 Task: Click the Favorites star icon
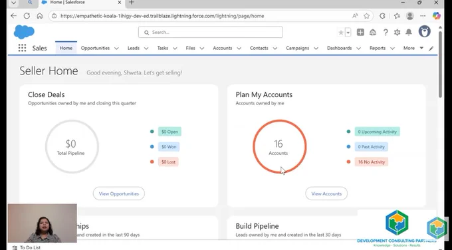(x=341, y=33)
